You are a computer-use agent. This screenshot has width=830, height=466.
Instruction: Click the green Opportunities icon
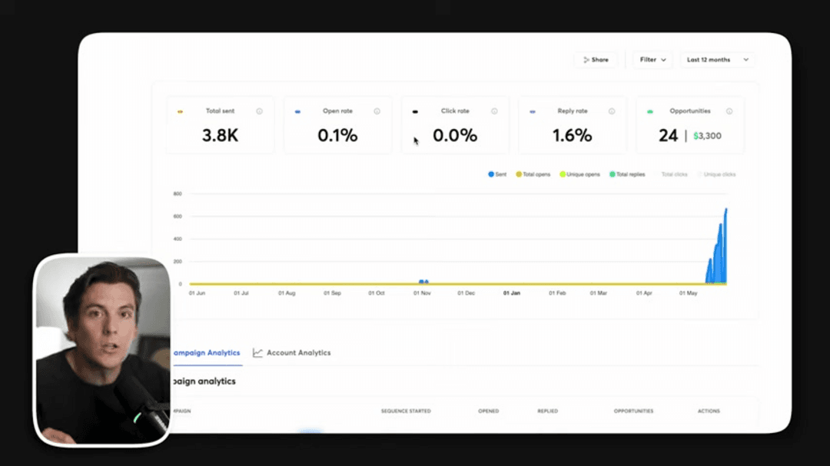pyautogui.click(x=649, y=111)
